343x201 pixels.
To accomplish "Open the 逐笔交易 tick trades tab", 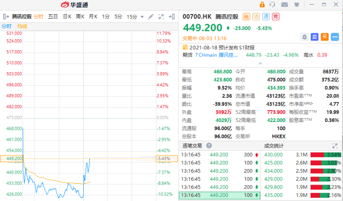I will tap(192, 146).
